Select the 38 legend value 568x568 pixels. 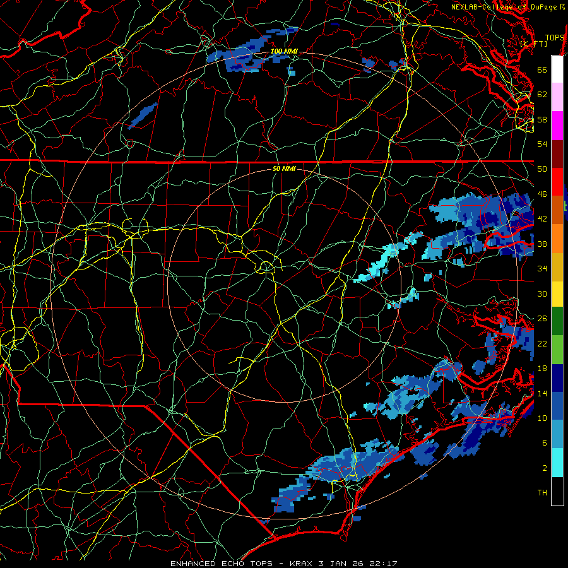(x=542, y=244)
